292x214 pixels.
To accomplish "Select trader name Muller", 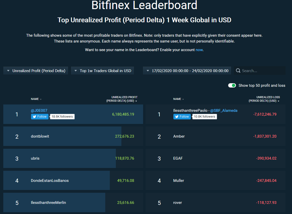I will pyautogui.click(x=179, y=181).
